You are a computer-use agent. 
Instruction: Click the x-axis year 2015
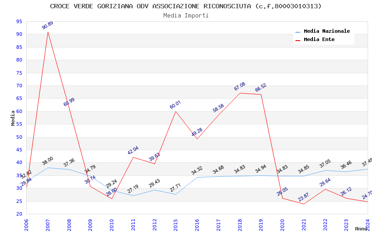175,225
